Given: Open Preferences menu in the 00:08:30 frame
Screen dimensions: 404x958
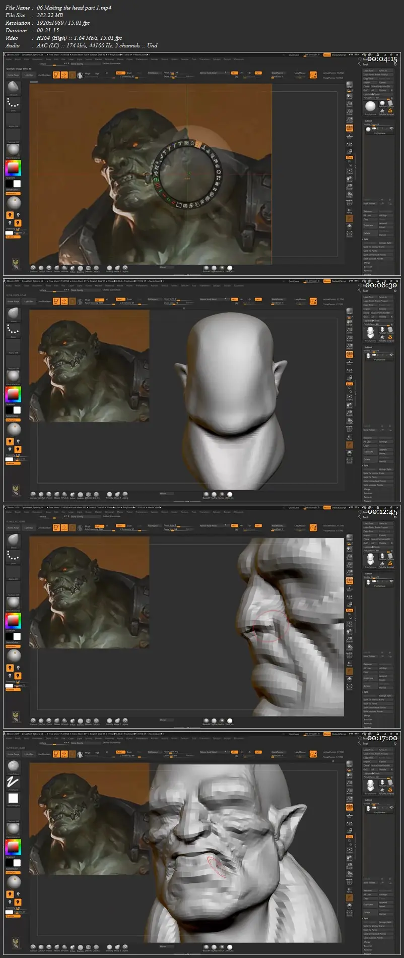Looking at the screenshot, I should tap(142, 285).
